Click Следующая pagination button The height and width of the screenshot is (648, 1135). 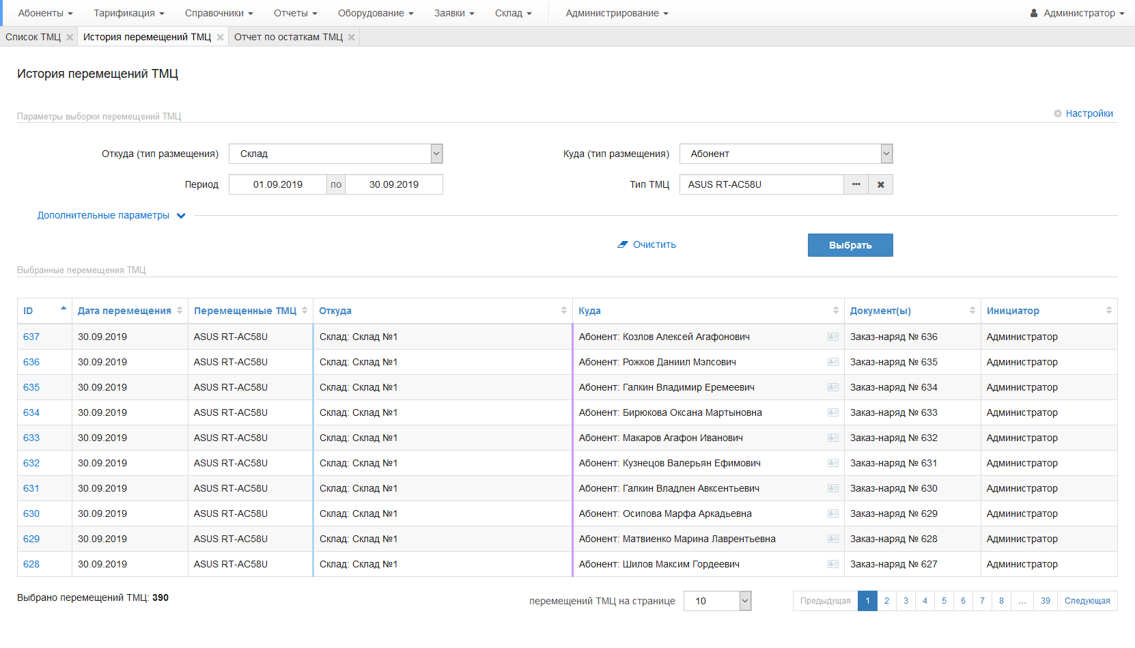(1087, 601)
